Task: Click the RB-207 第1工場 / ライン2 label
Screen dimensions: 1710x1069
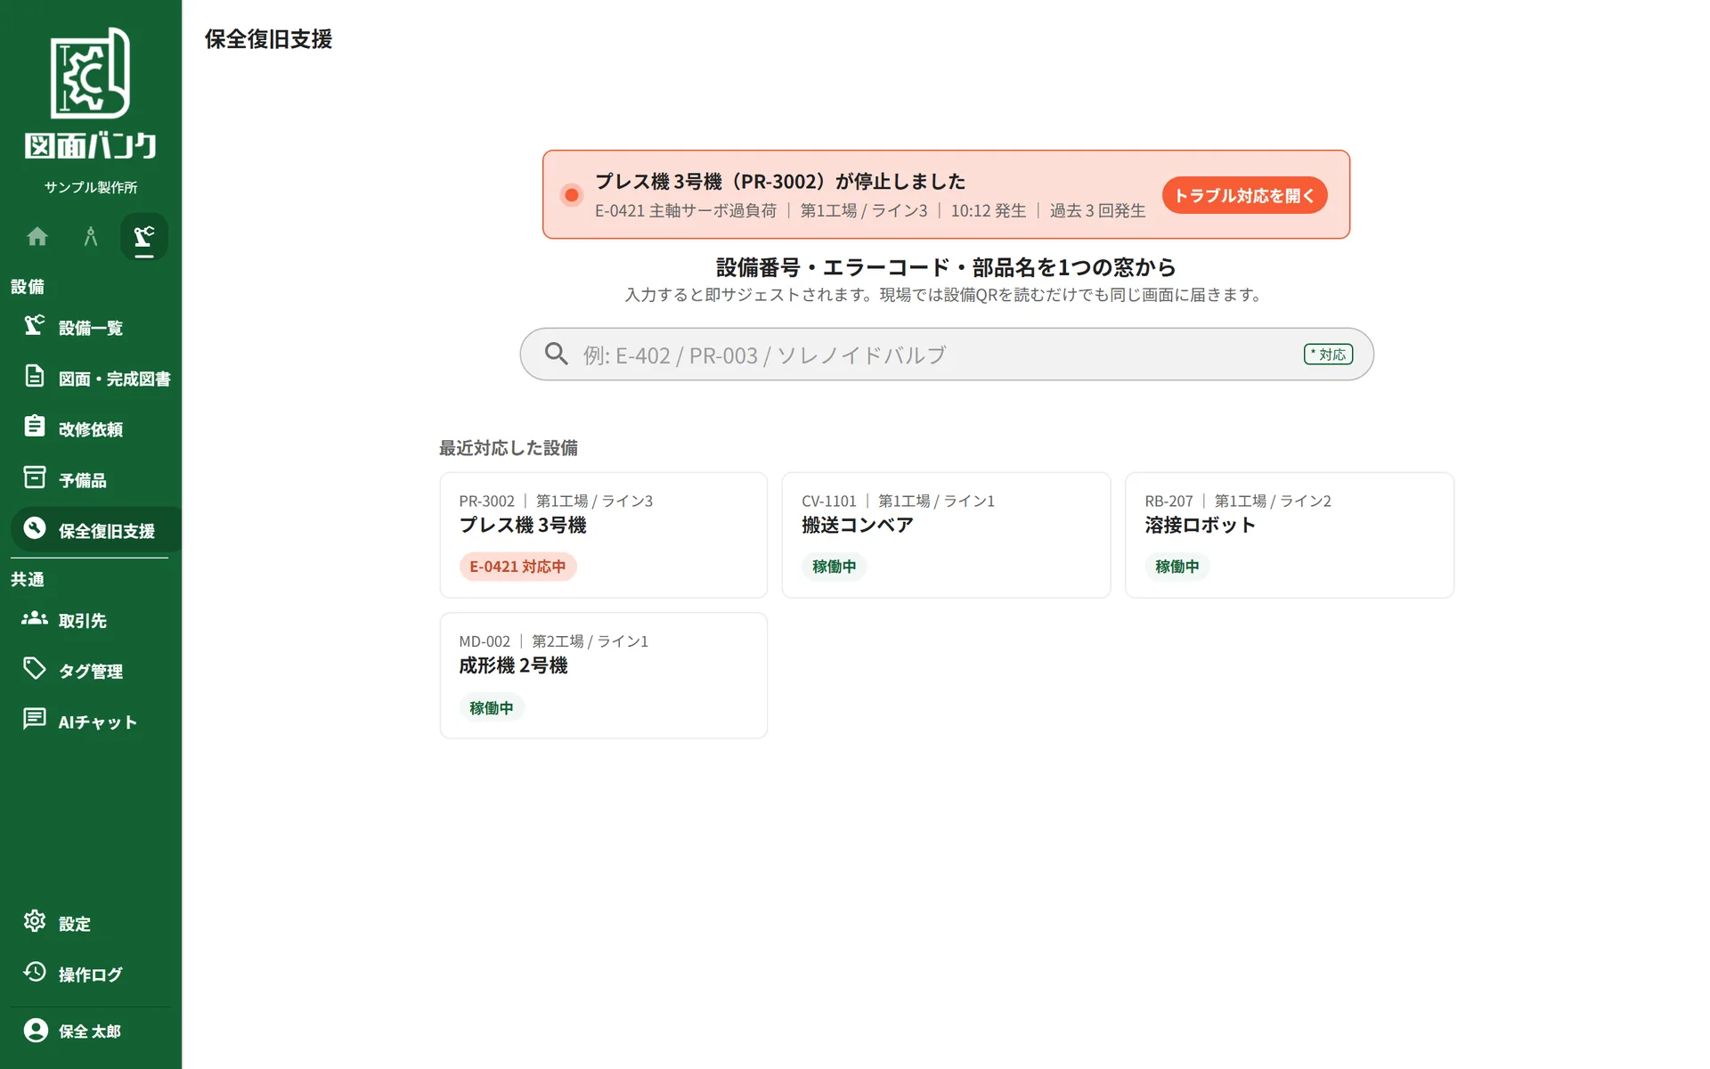Action: point(1238,502)
